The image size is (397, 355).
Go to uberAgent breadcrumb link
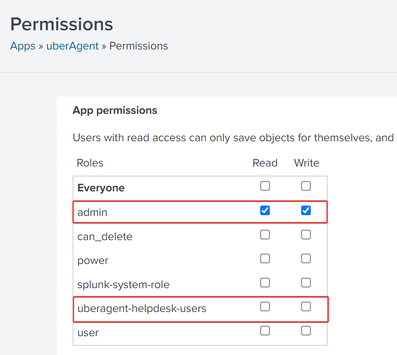[72, 46]
